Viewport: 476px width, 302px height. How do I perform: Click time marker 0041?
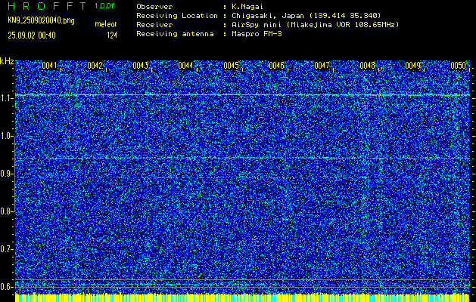coord(49,66)
